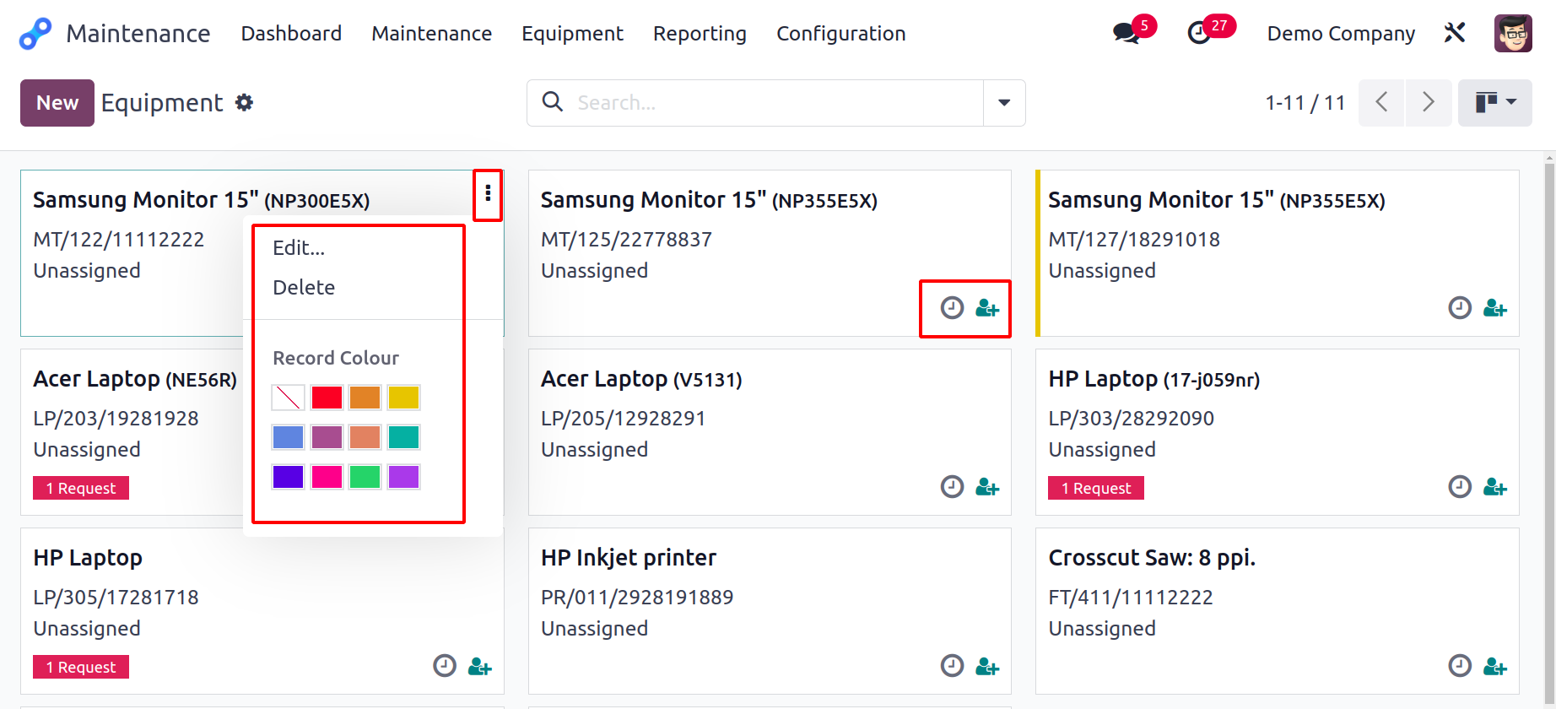Open the debug tools wrench icon
Viewport: 1556px width, 709px height.
1455,33
